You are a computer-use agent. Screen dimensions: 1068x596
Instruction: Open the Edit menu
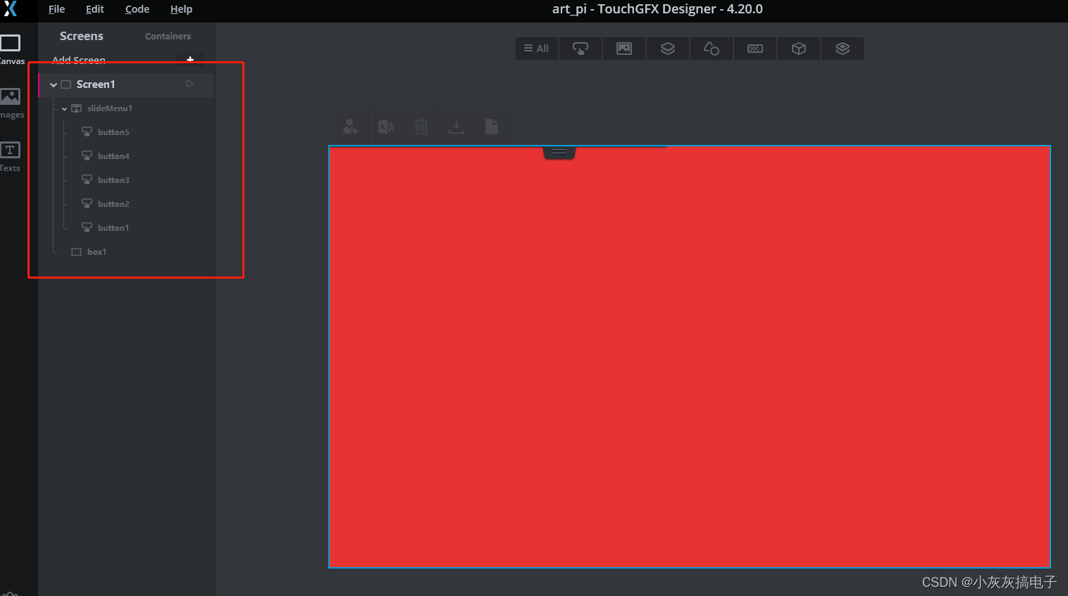(x=94, y=9)
